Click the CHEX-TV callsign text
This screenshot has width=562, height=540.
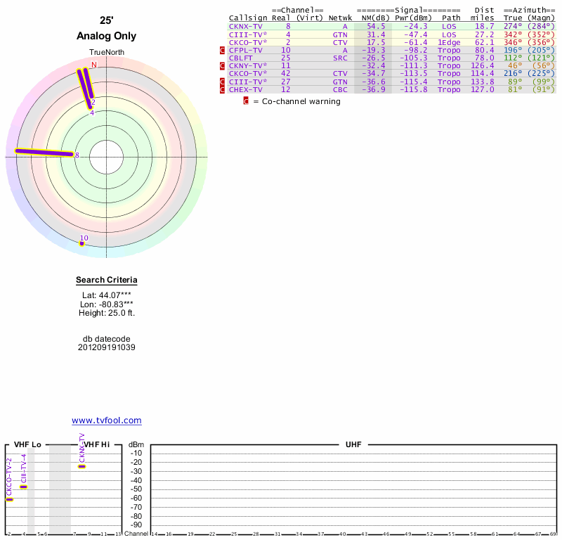pyautogui.click(x=246, y=89)
